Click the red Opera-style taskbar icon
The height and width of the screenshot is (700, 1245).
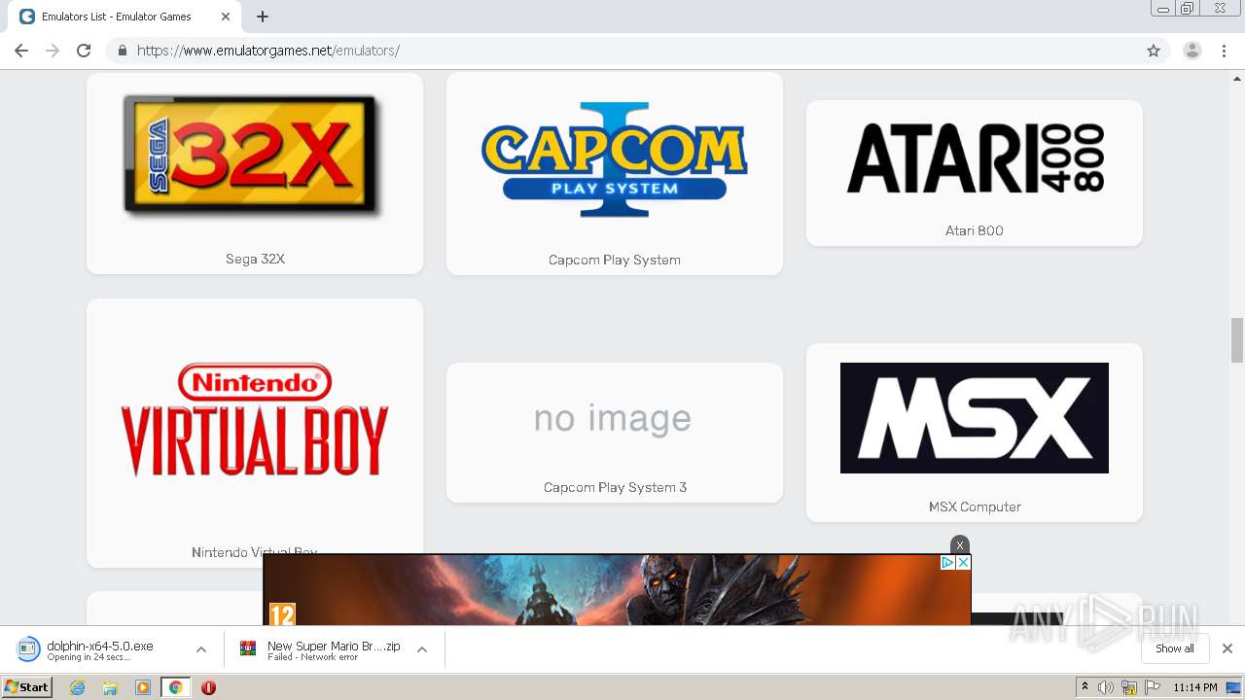[208, 687]
